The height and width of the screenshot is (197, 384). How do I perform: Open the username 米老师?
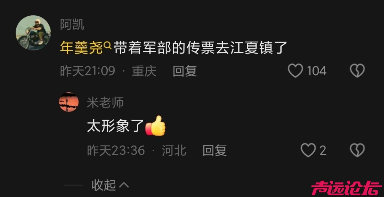(x=105, y=103)
